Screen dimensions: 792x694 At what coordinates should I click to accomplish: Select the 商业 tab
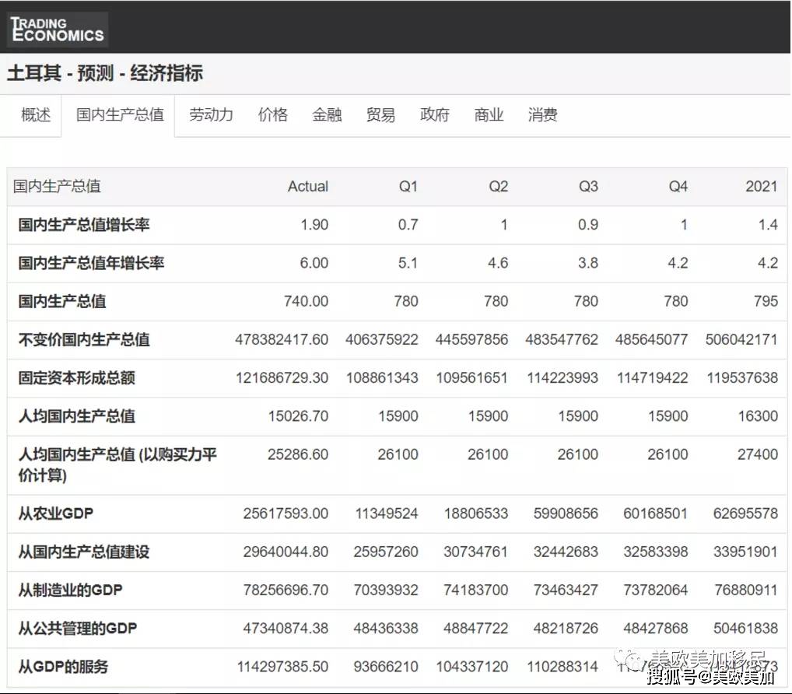(x=488, y=115)
